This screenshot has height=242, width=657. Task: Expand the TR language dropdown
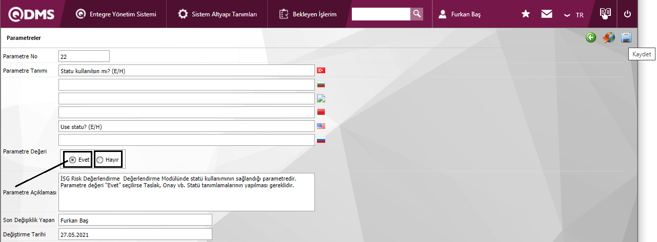click(574, 15)
